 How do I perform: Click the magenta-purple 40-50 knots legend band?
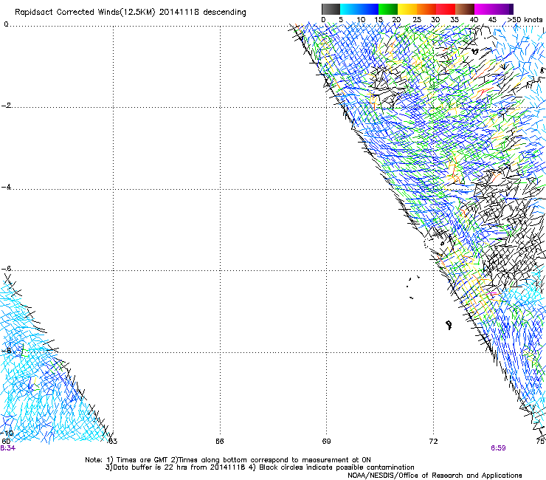tap(494, 9)
